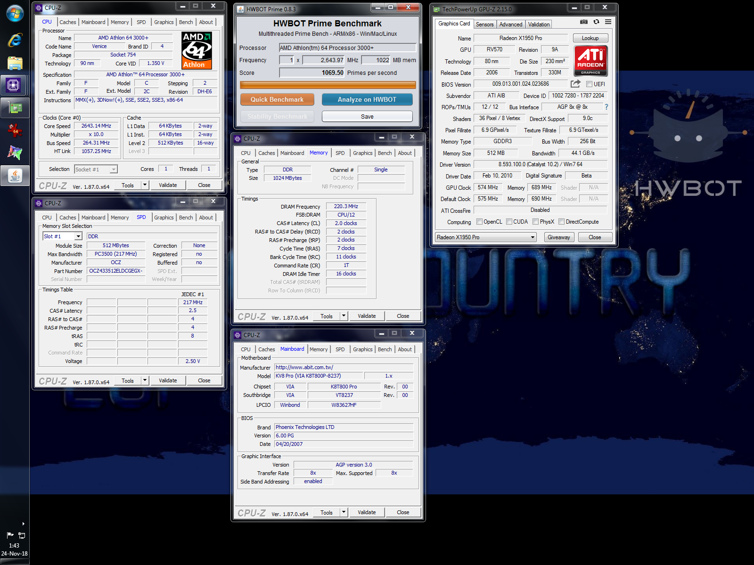This screenshot has width=754, height=565.
Task: Expand Tools arrow in the Mainboard window
Action: click(x=344, y=512)
